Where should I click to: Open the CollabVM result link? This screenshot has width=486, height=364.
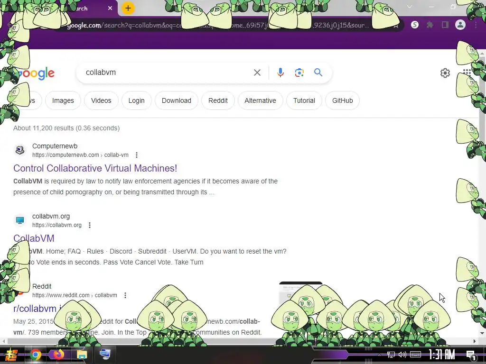coord(34,238)
